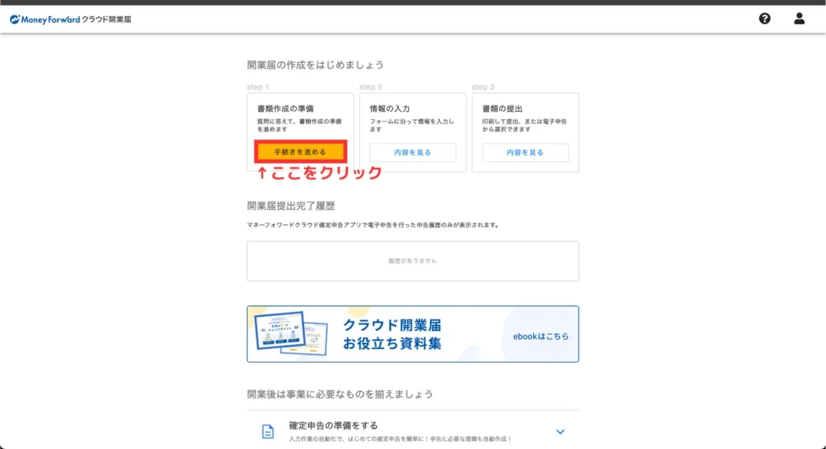Click the クラウド開業届 product name in header

106,19
